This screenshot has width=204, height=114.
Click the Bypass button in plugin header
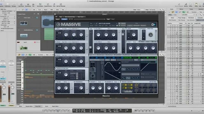pos(58,19)
